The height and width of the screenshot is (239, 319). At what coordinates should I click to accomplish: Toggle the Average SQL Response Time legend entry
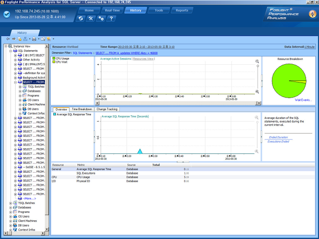point(72,114)
